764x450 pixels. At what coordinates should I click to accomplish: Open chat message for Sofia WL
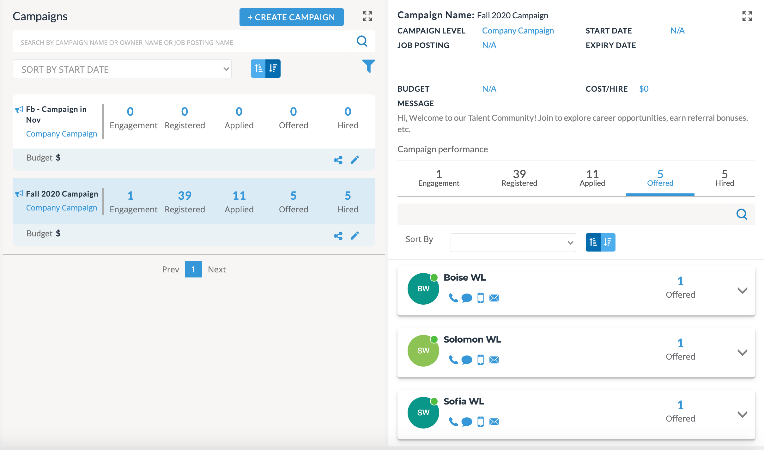tap(467, 422)
